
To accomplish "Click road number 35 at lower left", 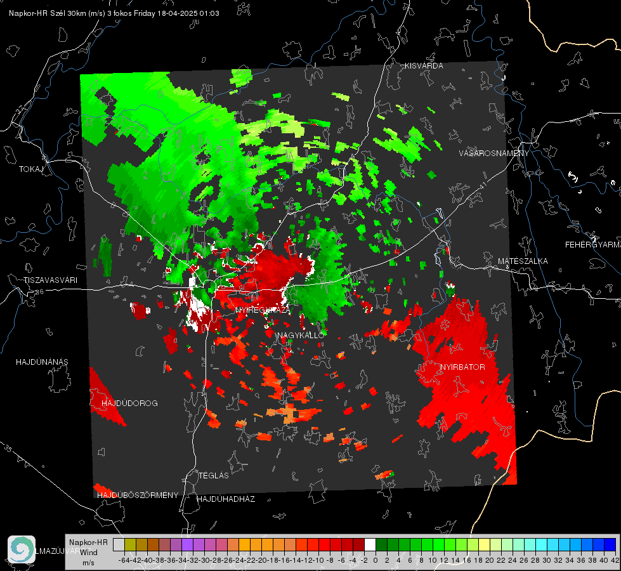I will pos(8,449).
